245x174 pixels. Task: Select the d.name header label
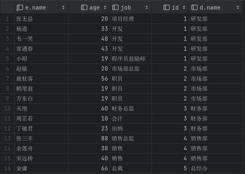[x=210, y=8]
